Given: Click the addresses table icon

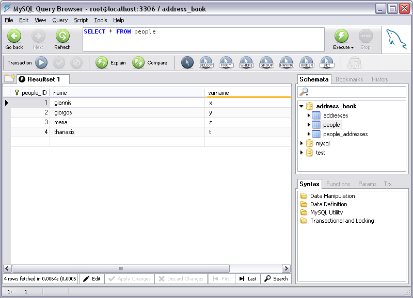Looking at the screenshot, I should [x=316, y=115].
